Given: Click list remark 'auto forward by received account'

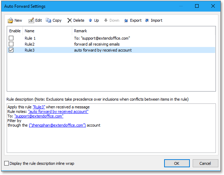Looking at the screenshot, I should [x=103, y=50].
